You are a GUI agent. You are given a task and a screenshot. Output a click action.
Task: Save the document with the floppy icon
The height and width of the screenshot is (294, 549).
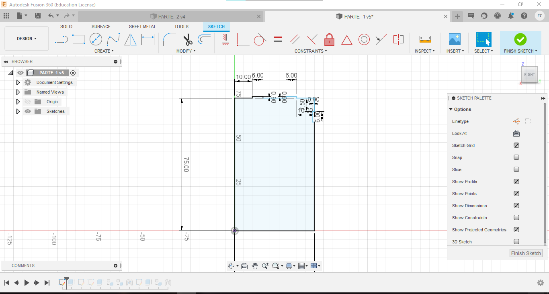pos(38,16)
